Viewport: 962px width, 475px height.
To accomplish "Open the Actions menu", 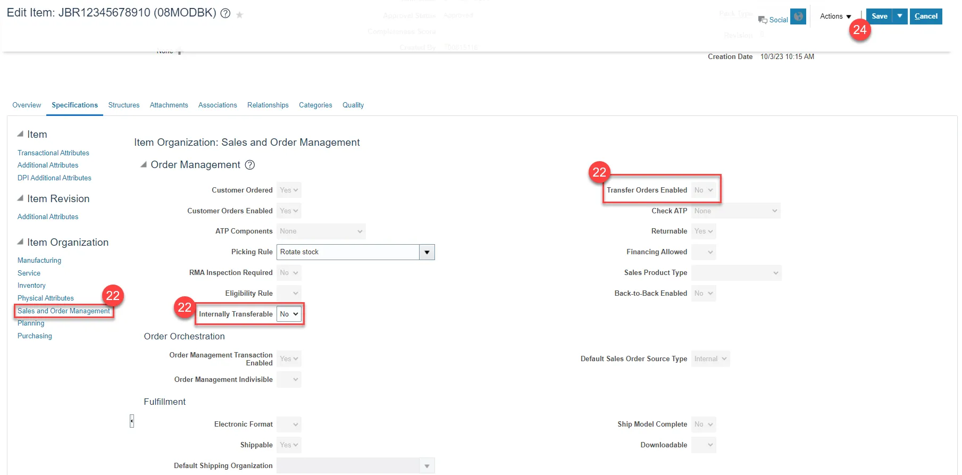I will [x=835, y=16].
